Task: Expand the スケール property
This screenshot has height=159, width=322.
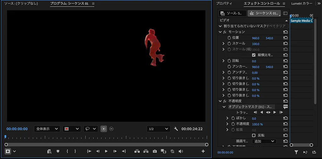Action: click(x=224, y=44)
